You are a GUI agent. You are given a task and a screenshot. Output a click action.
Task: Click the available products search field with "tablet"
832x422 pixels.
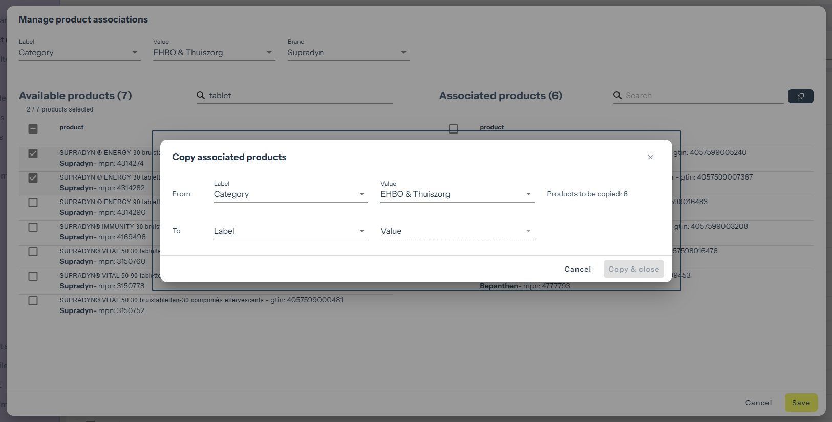(x=300, y=96)
